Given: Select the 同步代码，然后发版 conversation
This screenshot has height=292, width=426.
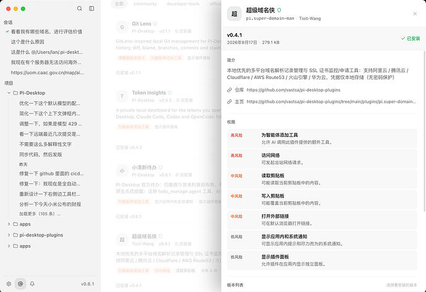Looking at the screenshot, I should pos(41,154).
